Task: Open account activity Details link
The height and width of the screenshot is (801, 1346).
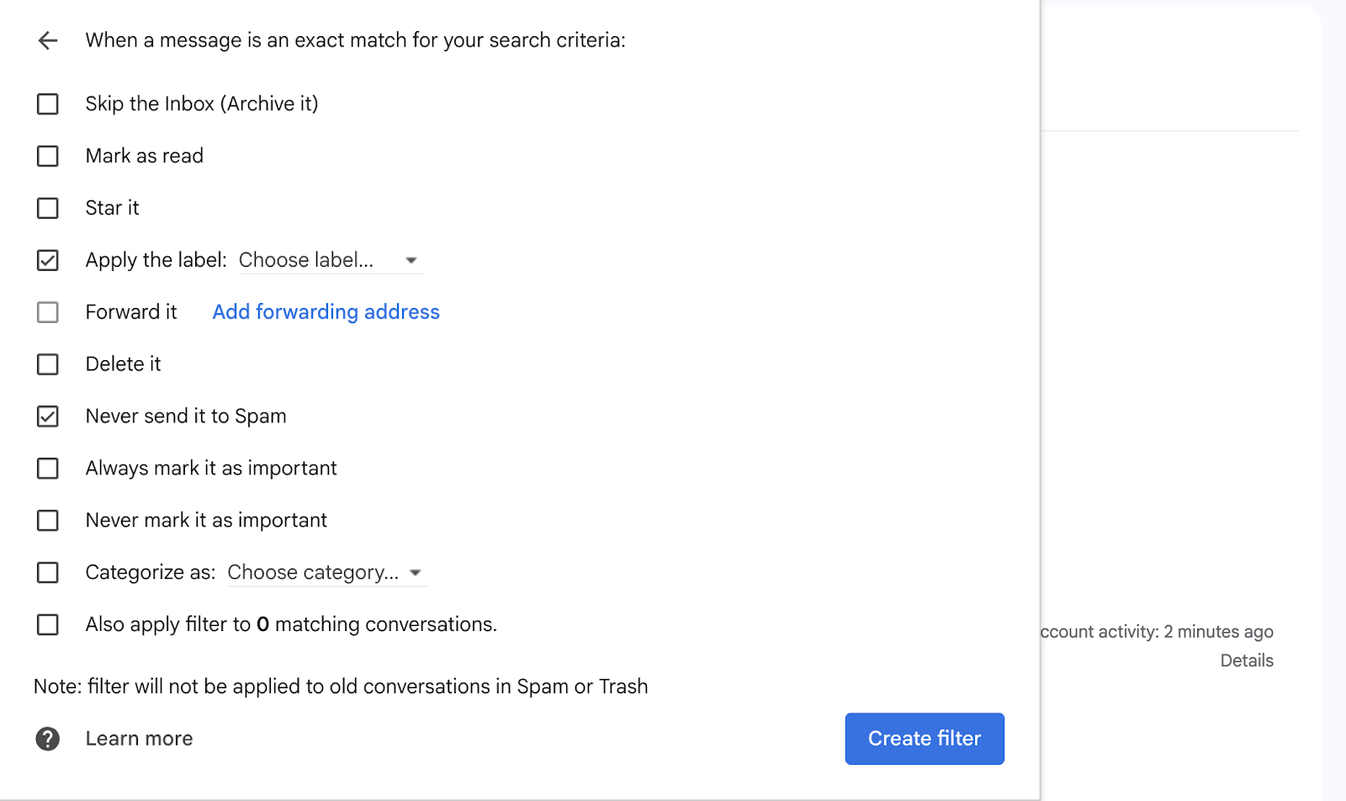Action: point(1246,660)
